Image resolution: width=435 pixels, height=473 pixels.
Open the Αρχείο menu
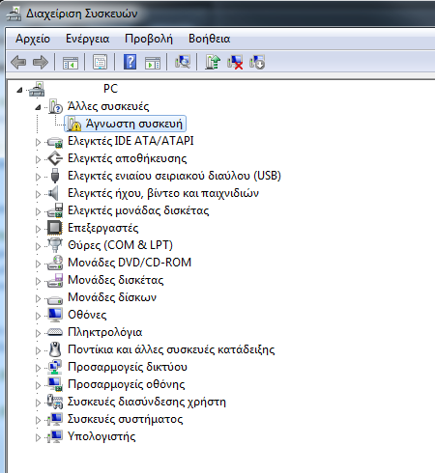tap(33, 39)
